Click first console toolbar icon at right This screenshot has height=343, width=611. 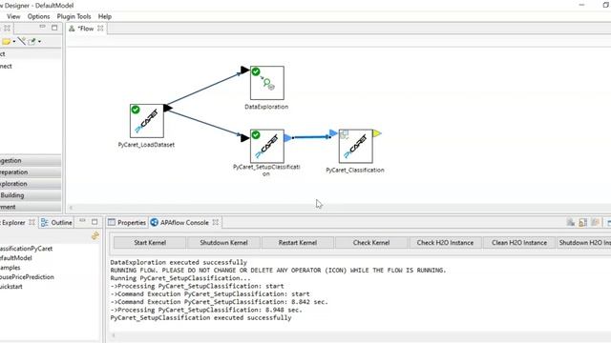(571, 222)
